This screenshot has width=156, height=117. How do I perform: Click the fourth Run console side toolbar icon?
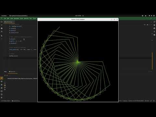(x=5, y=90)
